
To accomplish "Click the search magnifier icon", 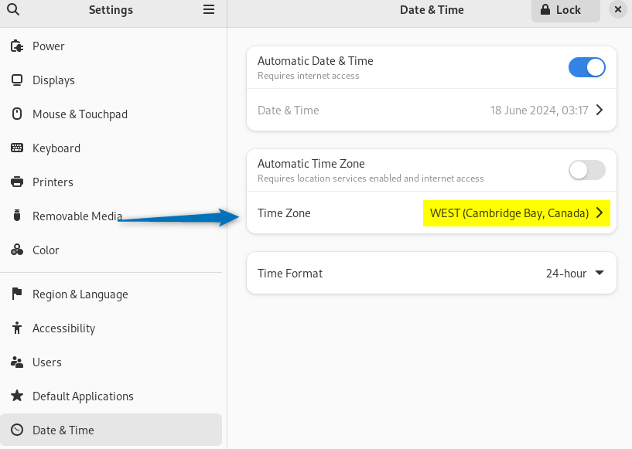I will pyautogui.click(x=12, y=11).
